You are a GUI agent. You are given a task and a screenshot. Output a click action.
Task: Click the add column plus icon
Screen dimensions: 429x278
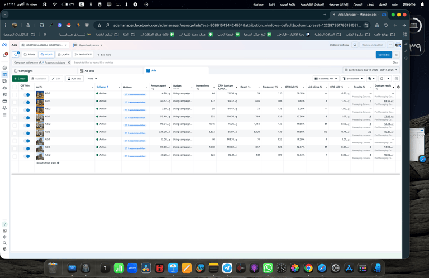click(x=398, y=87)
